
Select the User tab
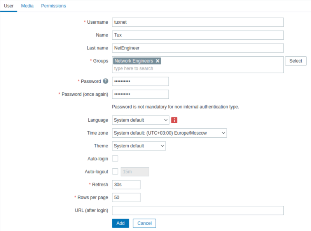9,6
